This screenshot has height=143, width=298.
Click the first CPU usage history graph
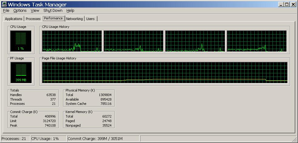point(72,41)
